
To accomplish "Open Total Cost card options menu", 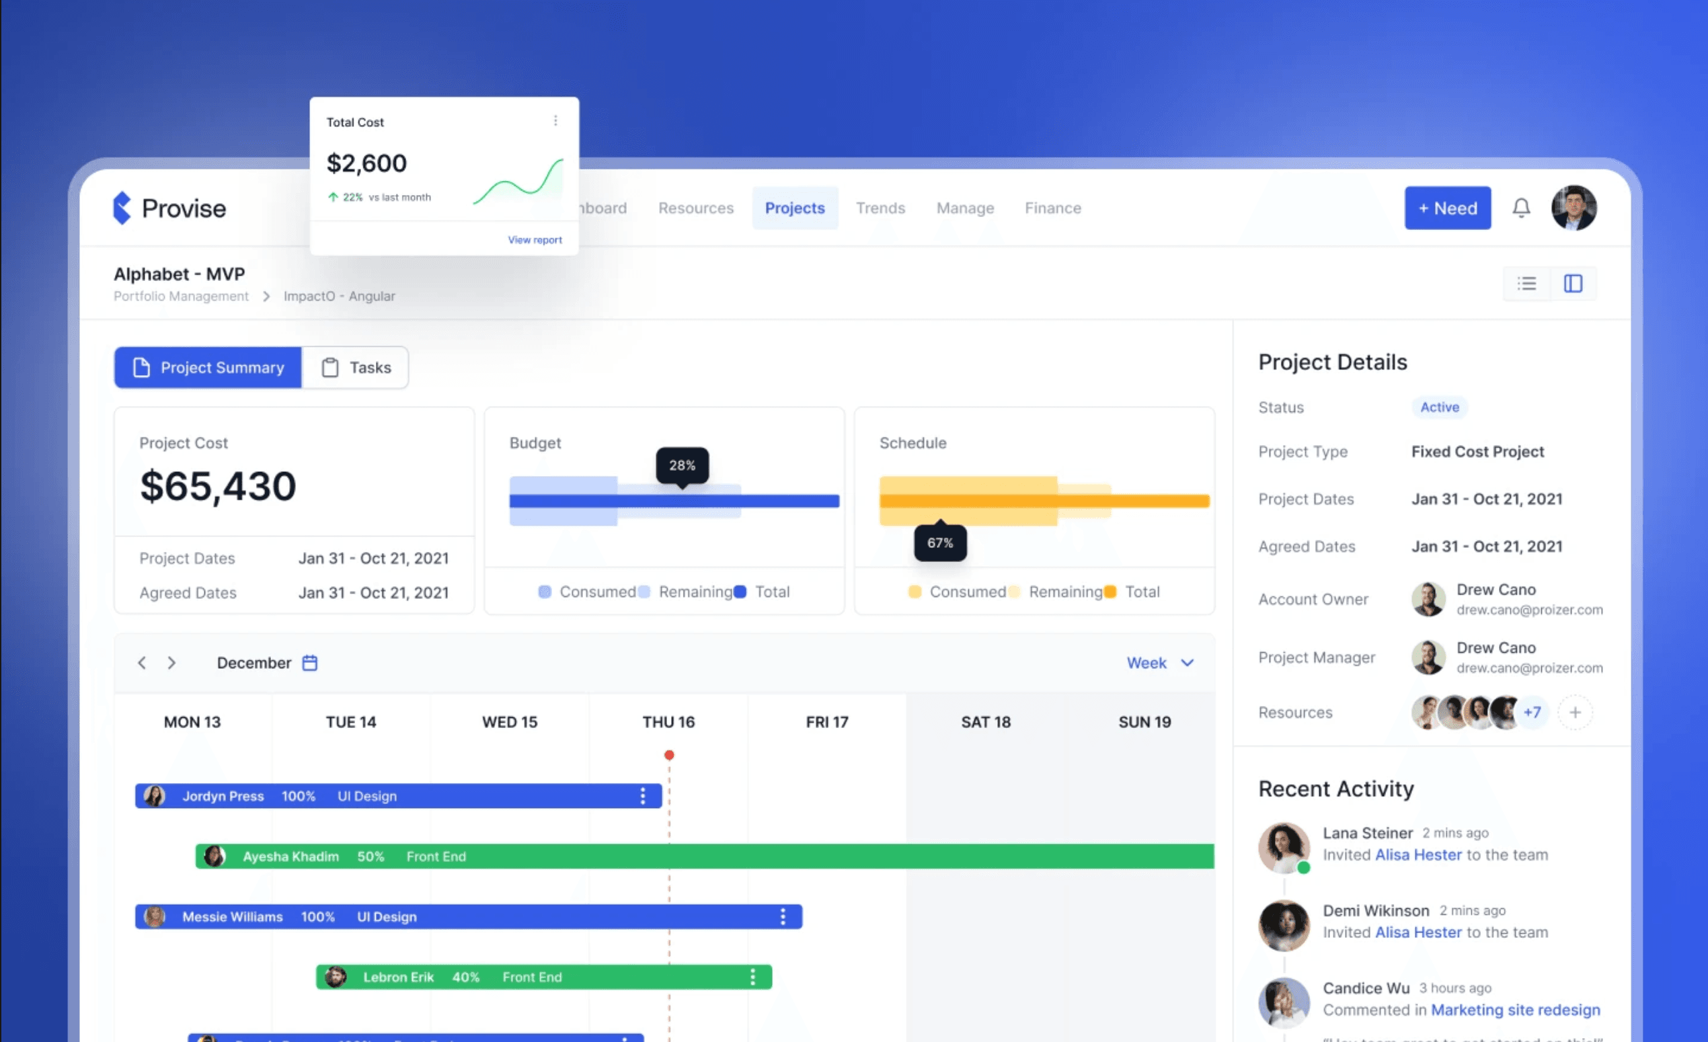I will point(555,120).
